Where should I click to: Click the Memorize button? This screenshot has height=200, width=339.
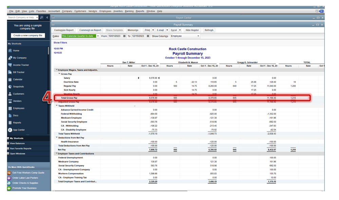(133, 30)
